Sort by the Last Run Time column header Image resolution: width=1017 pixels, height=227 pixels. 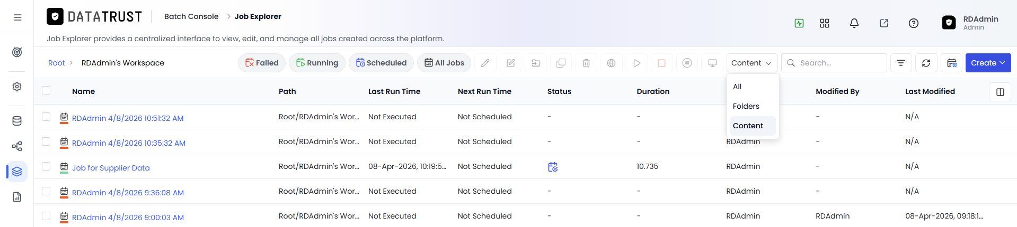coord(394,91)
